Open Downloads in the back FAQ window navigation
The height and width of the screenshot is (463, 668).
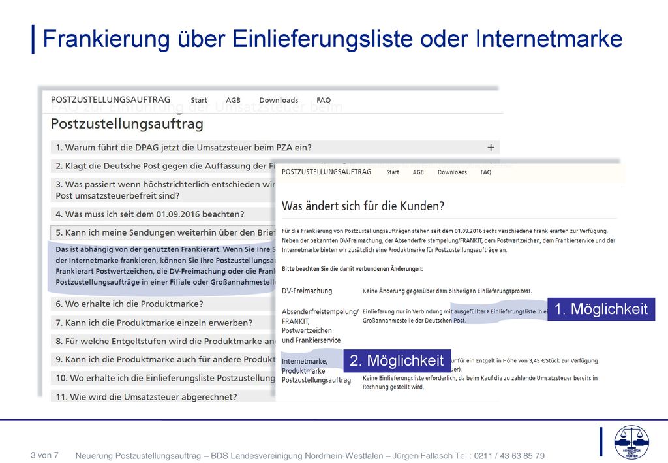[279, 100]
